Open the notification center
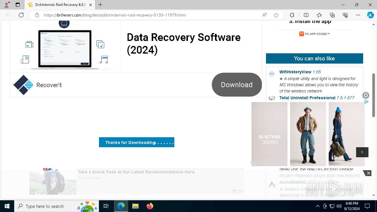377x212 pixels. pos(368,206)
